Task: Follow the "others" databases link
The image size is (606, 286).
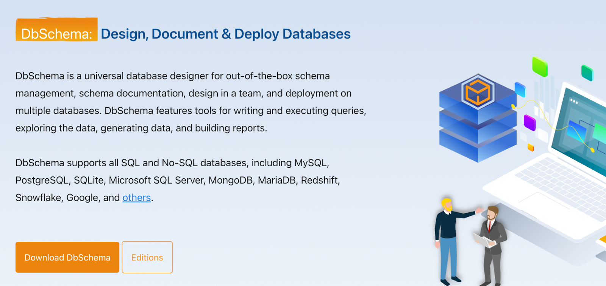Action: click(x=137, y=198)
